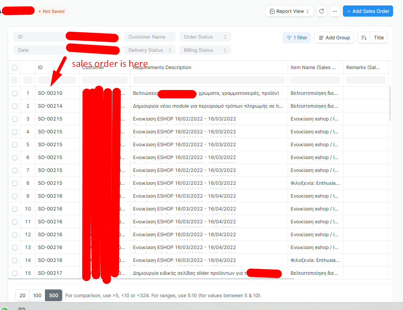Click Φιλοξενία: Enthusia... cell in row 8

(315, 183)
